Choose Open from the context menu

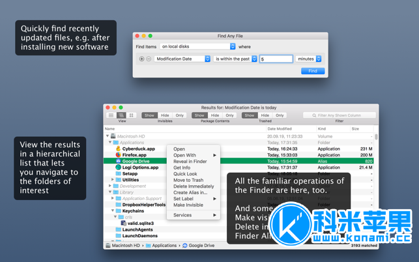click(x=194, y=149)
